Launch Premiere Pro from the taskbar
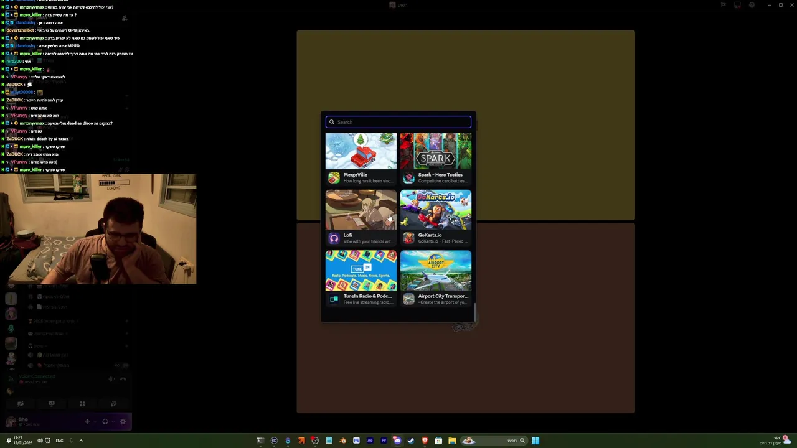 coord(384,441)
